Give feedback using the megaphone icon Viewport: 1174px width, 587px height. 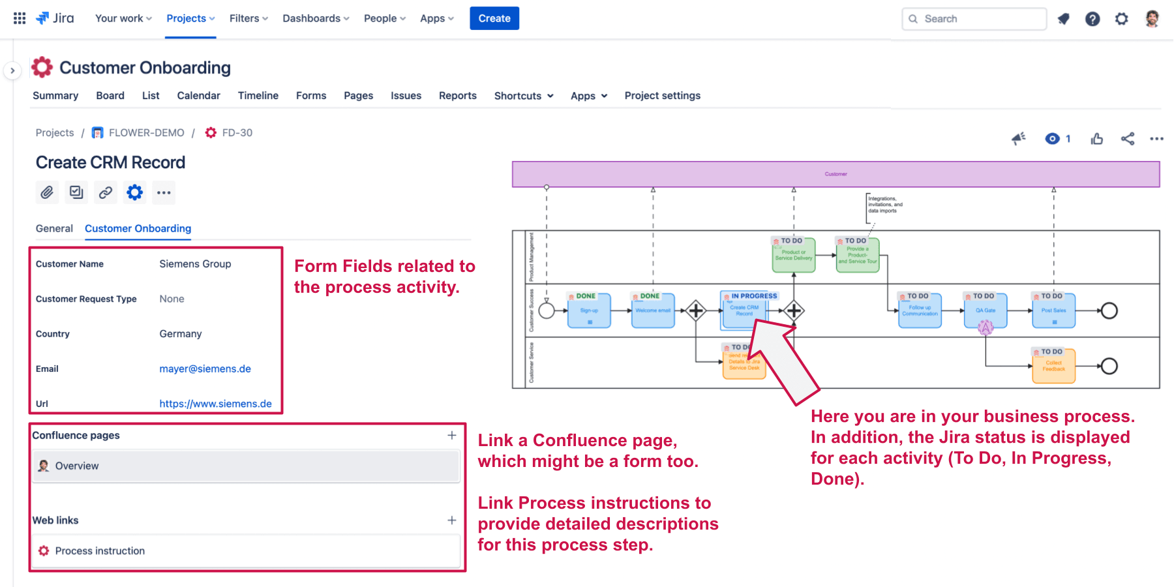[x=1019, y=138]
